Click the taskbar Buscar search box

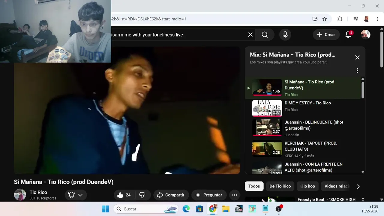point(146,209)
